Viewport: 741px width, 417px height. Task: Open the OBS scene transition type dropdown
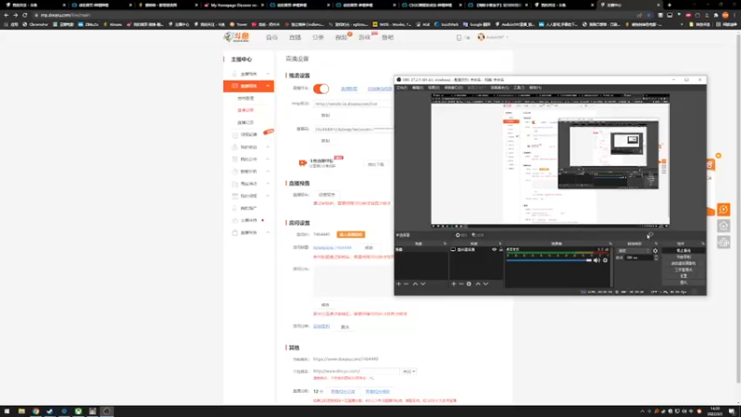(x=634, y=250)
